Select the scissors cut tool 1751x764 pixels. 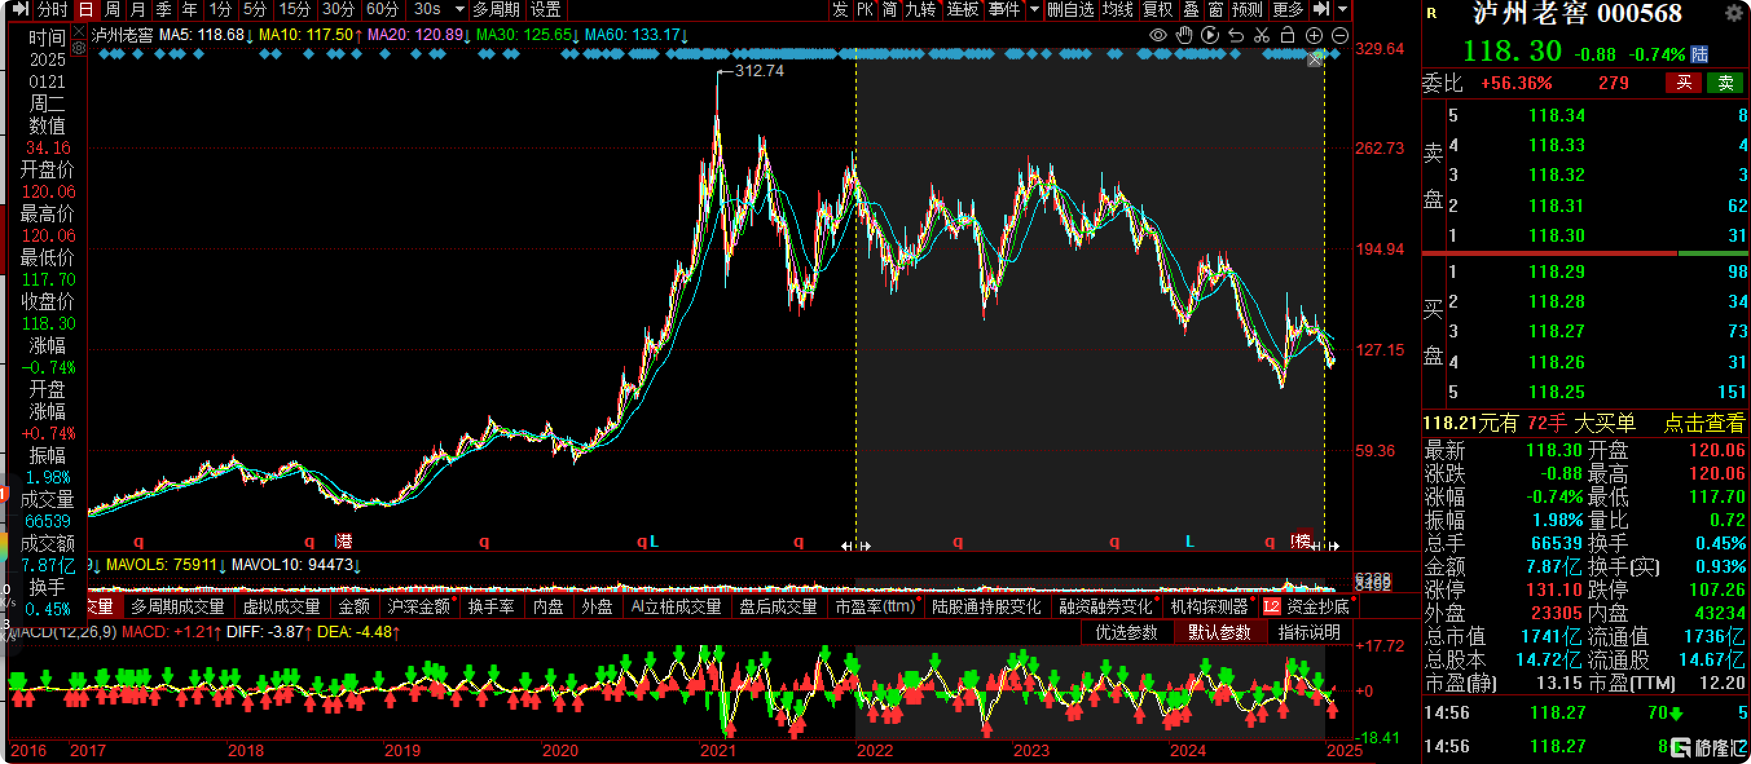[1262, 36]
